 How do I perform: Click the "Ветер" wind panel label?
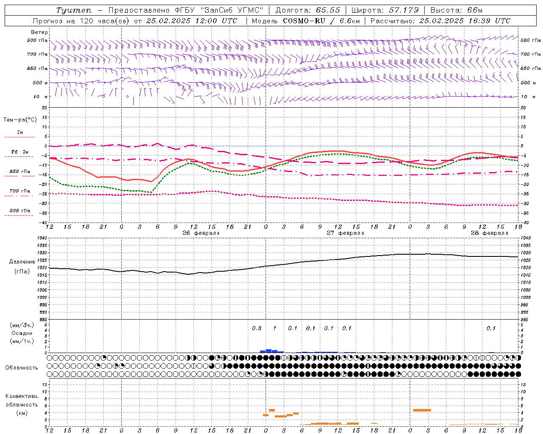(39, 32)
